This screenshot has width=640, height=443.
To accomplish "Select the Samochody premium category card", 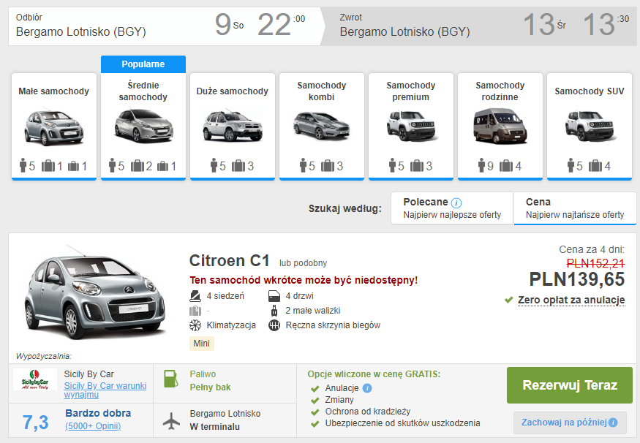I will (x=411, y=126).
